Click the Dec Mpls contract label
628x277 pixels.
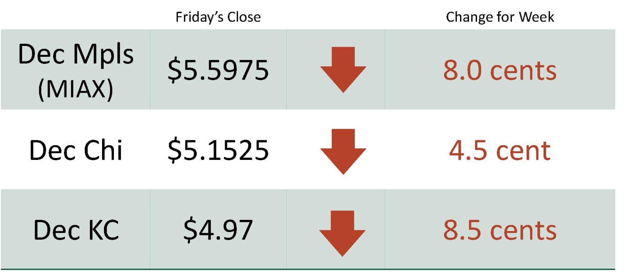pyautogui.click(x=76, y=54)
